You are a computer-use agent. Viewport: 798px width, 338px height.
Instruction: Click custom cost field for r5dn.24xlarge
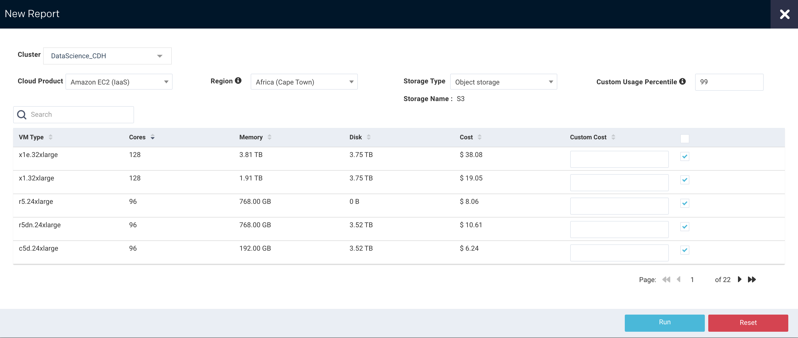(x=619, y=230)
